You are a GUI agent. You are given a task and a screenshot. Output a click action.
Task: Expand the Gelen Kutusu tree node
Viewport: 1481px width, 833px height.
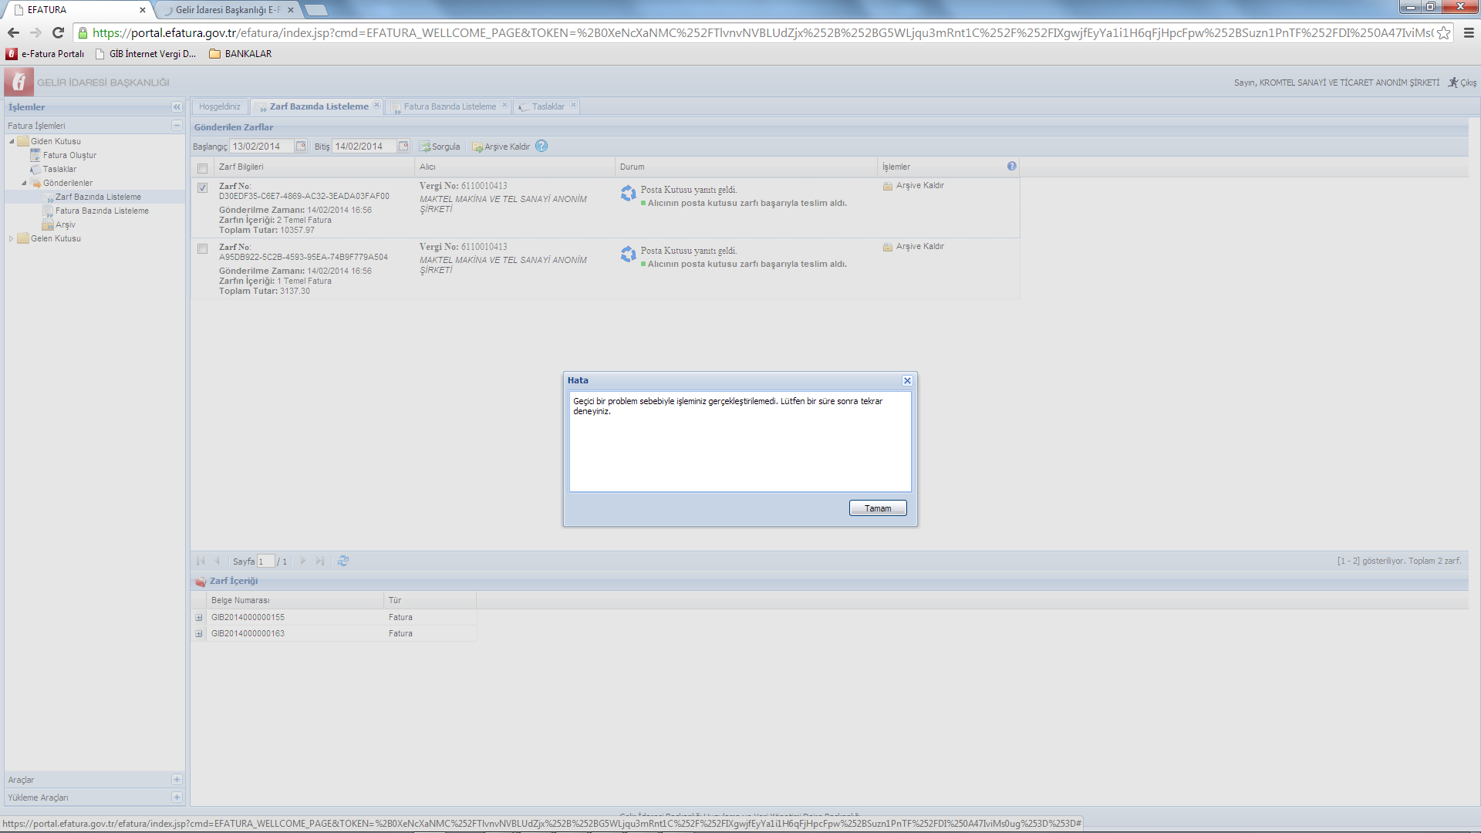(x=12, y=238)
